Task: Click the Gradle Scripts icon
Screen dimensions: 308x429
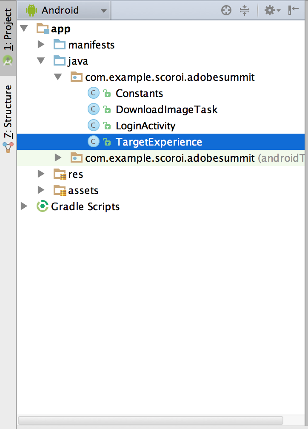Action: (x=43, y=207)
